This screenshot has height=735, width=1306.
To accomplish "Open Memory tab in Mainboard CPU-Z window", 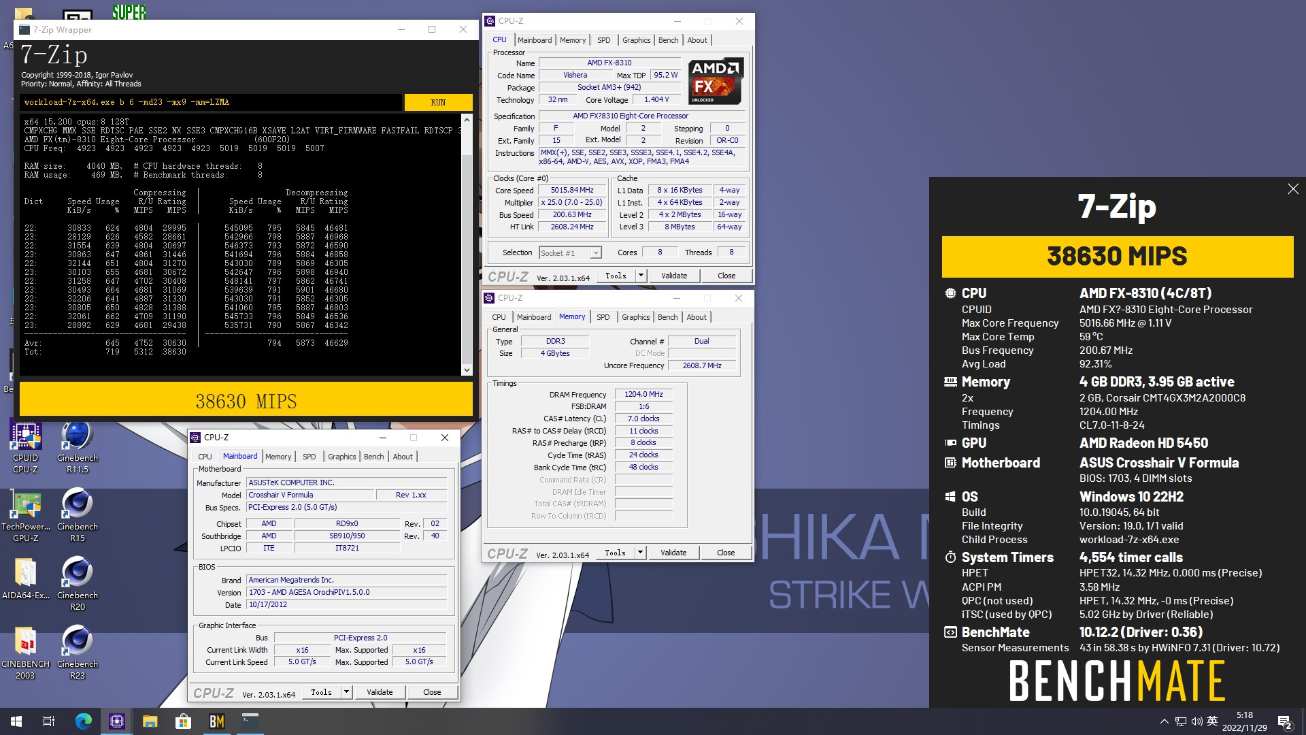I will (x=278, y=457).
